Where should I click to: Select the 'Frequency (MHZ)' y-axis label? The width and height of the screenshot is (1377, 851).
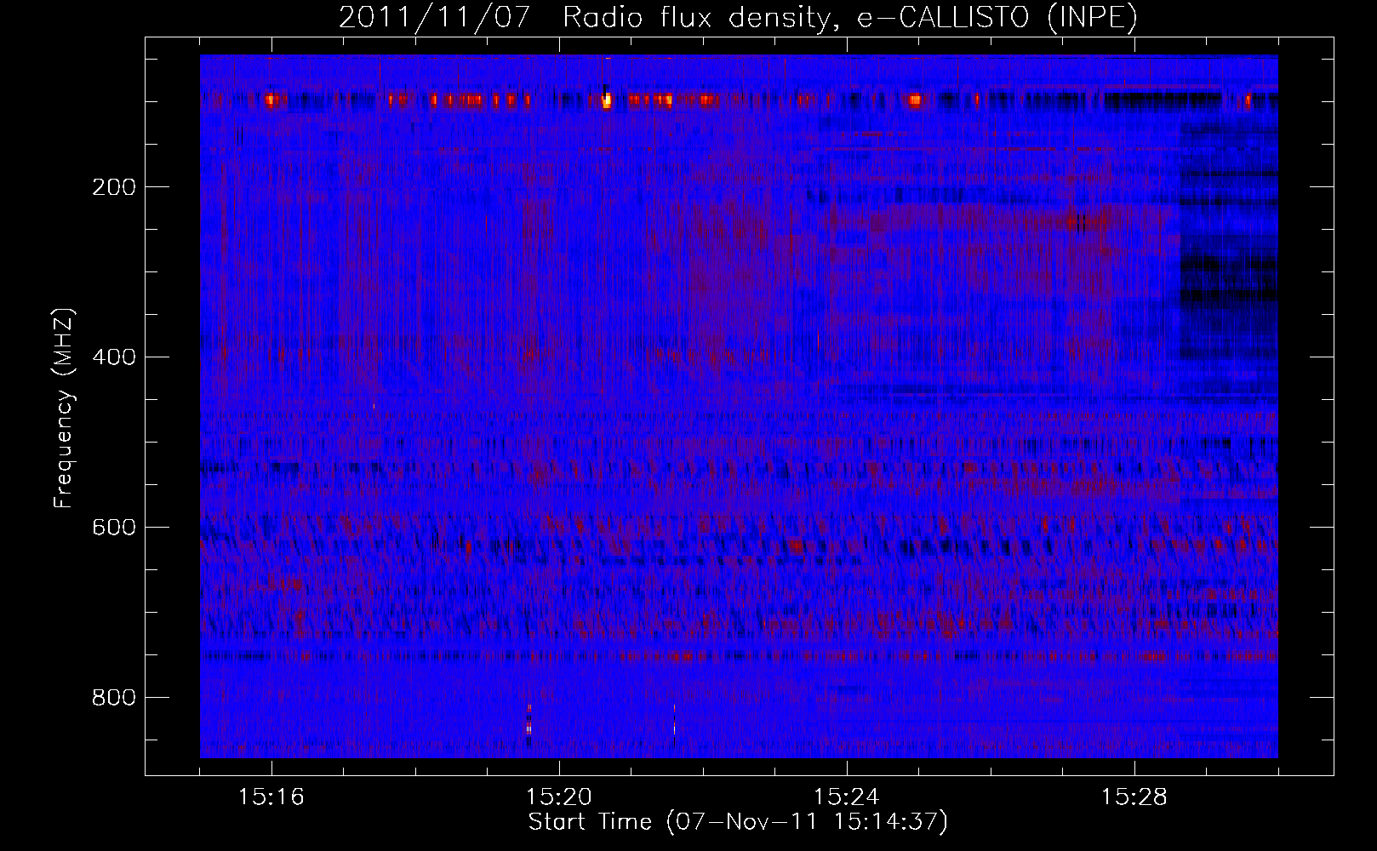click(64, 408)
